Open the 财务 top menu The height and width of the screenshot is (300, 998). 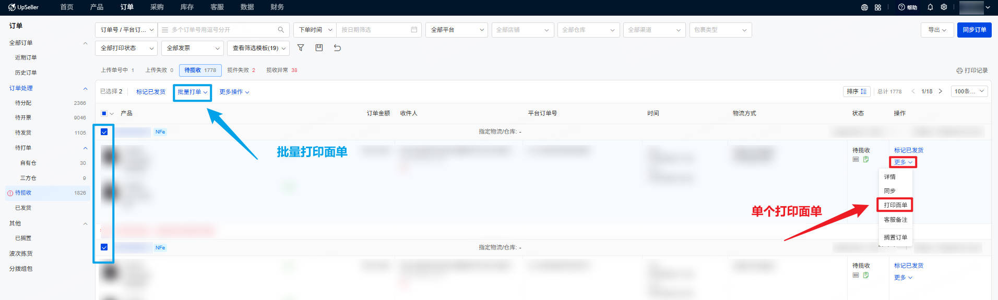277,7
